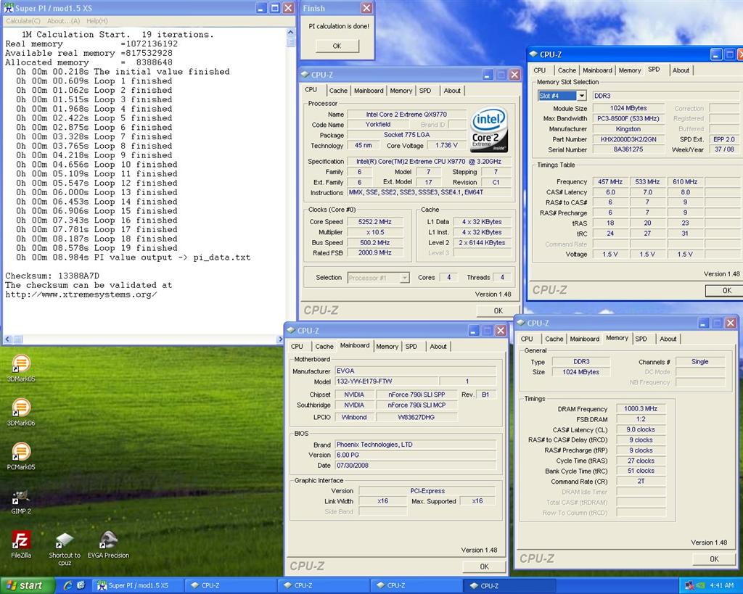Viewport: 743px width, 594px height.
Task: Open the Mainboard tab in the CPU-Z processor window
Action: click(x=369, y=91)
